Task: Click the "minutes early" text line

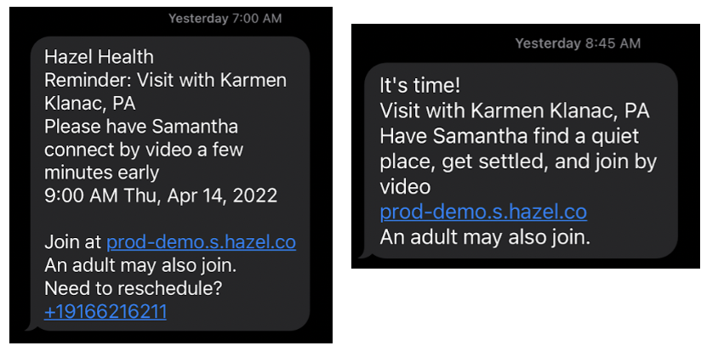Action: pyautogui.click(x=101, y=173)
